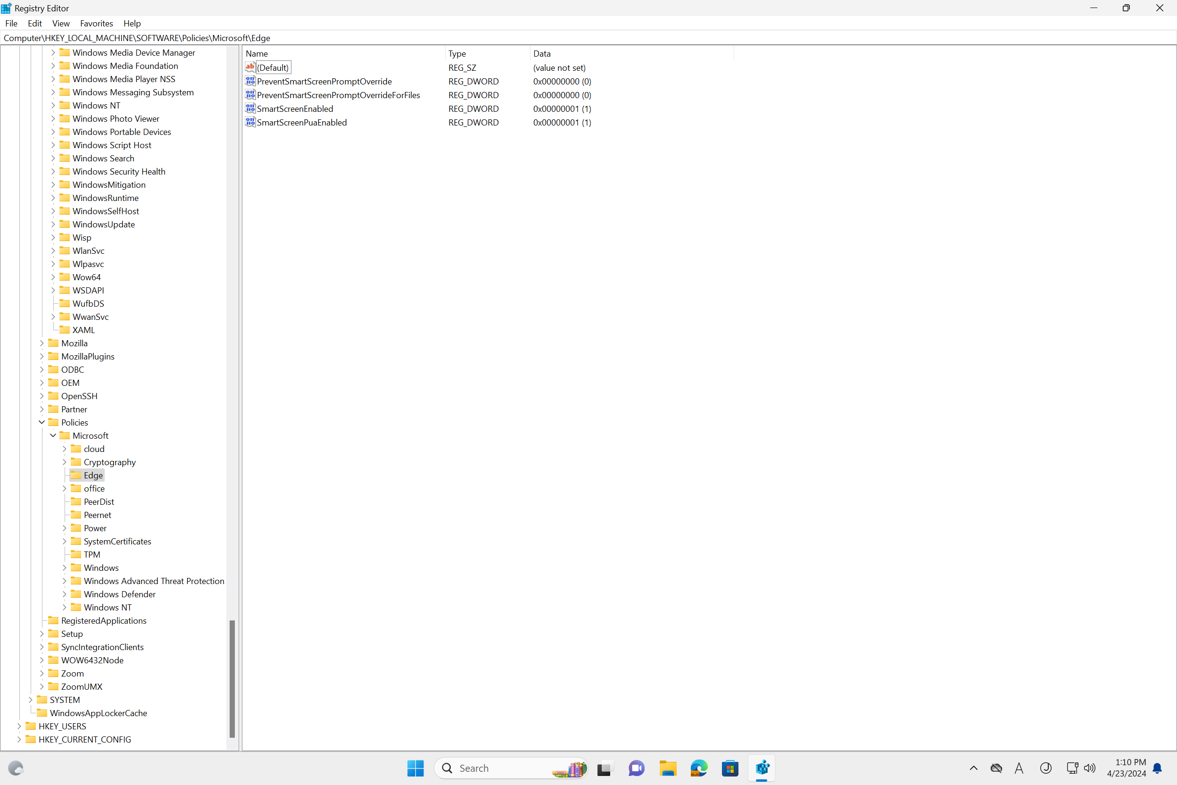Open the (Default) REG_SZ value
Viewport: 1177px width, 785px height.
tap(272, 67)
